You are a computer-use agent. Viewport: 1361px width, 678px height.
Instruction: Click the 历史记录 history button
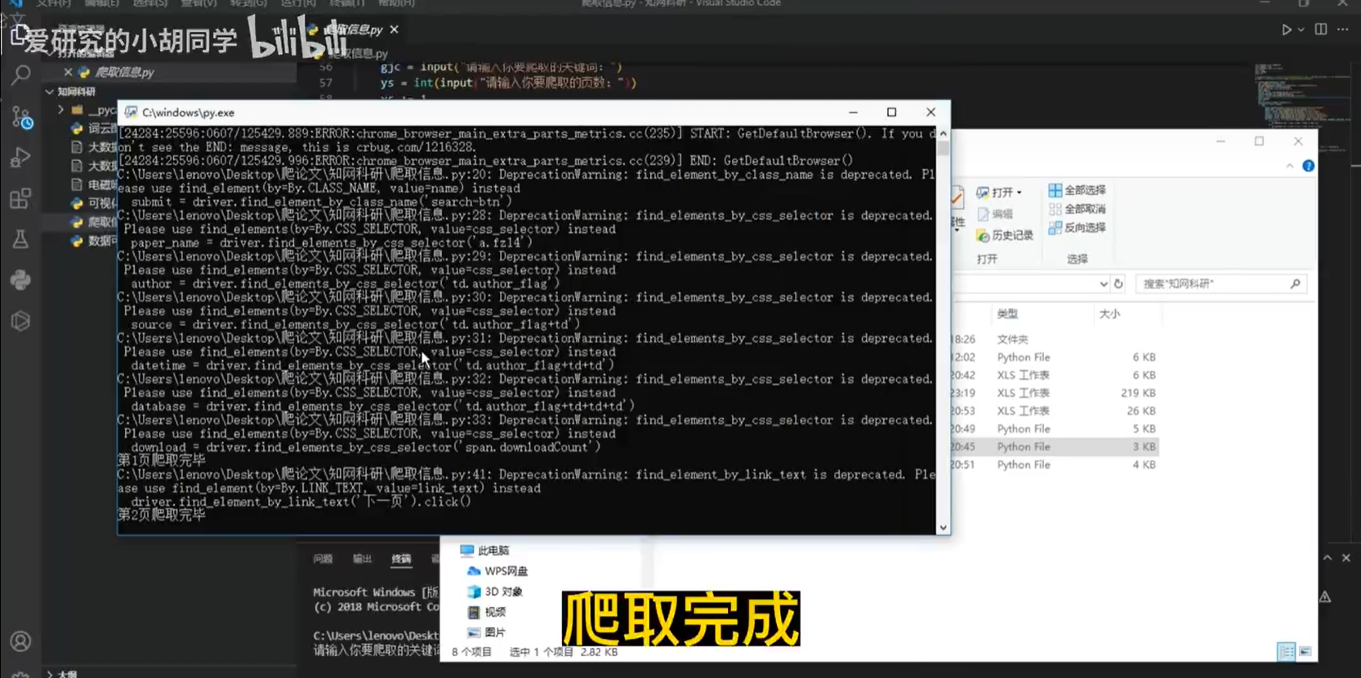click(x=1005, y=235)
